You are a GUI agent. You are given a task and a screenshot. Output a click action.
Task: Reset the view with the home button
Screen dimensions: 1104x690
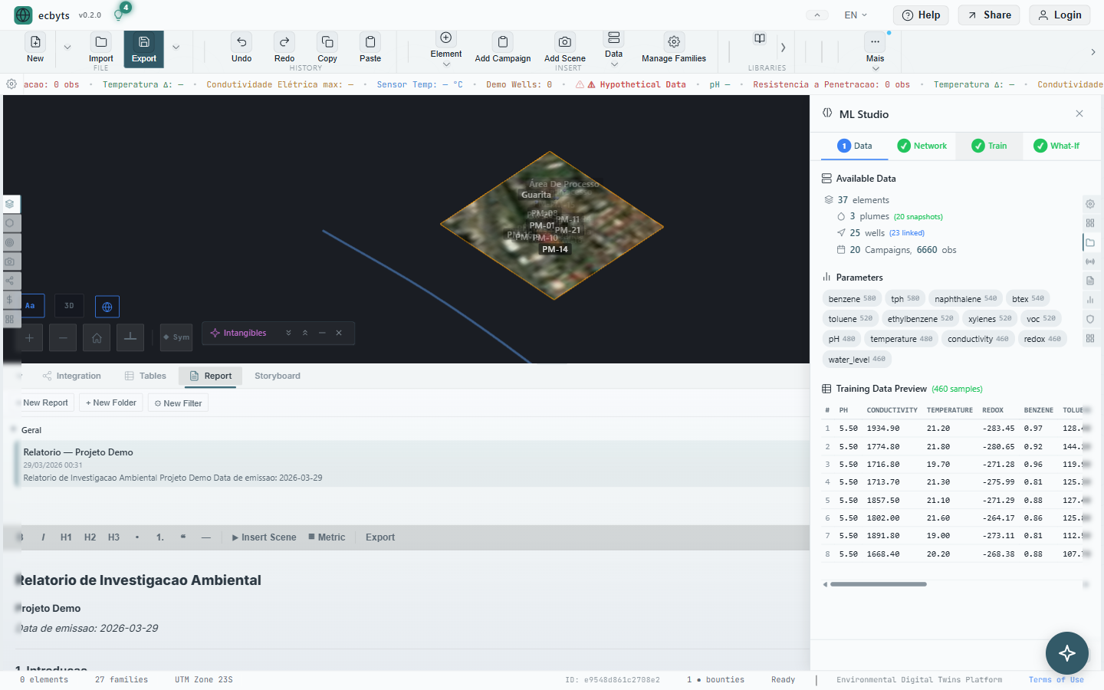point(97,337)
